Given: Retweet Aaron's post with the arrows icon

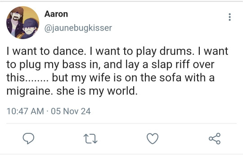Looking at the screenshot, I should pos(90,139).
